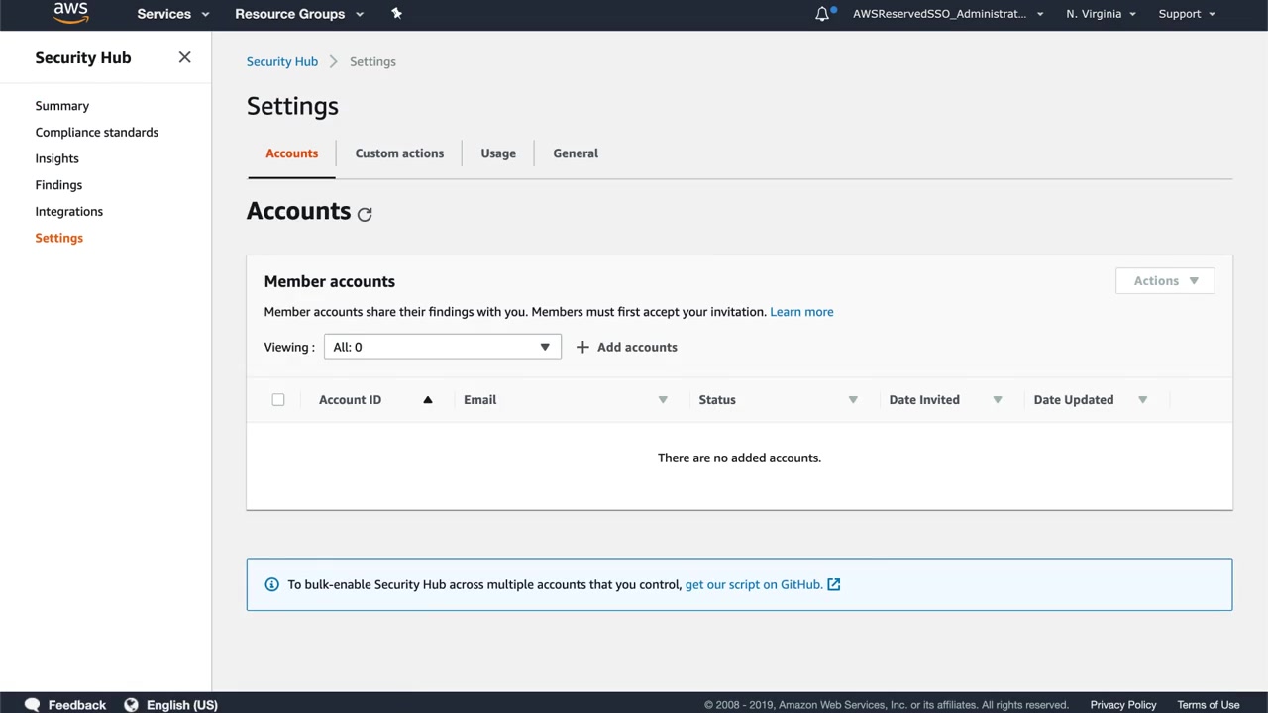The height and width of the screenshot is (713, 1268).
Task: Click the external link icon beside GitHub
Action: [834, 584]
